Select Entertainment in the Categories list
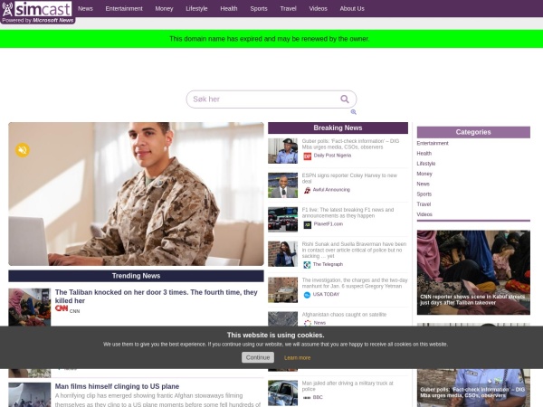The height and width of the screenshot is (407, 543). pos(433,143)
